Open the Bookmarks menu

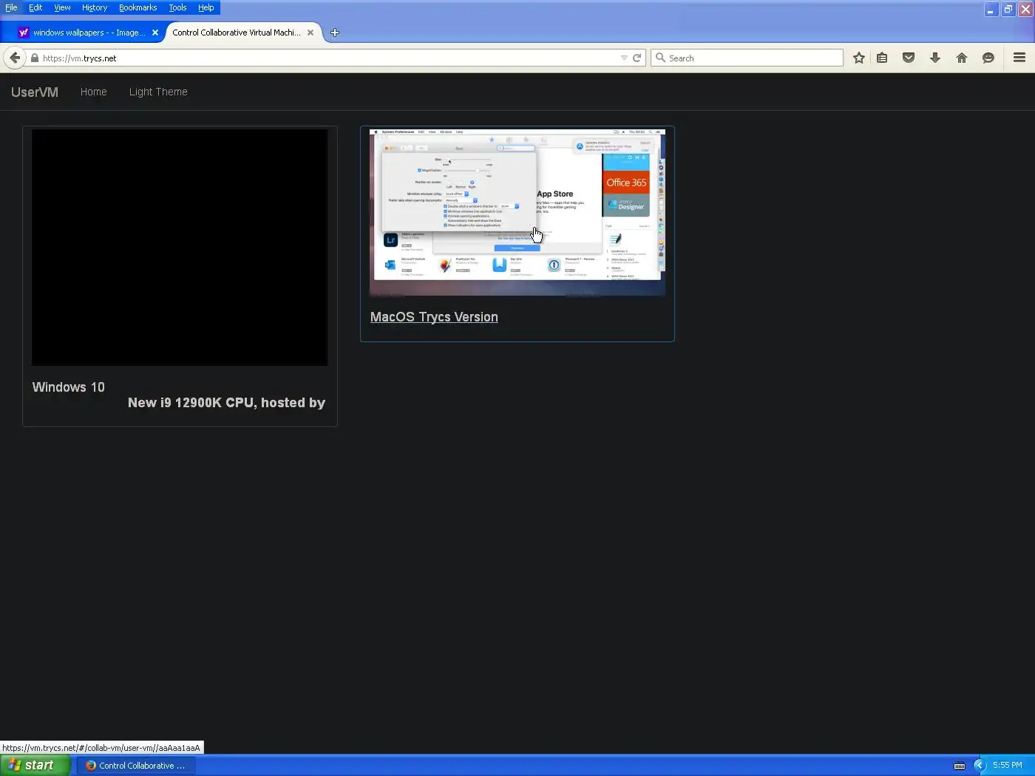[x=138, y=7]
